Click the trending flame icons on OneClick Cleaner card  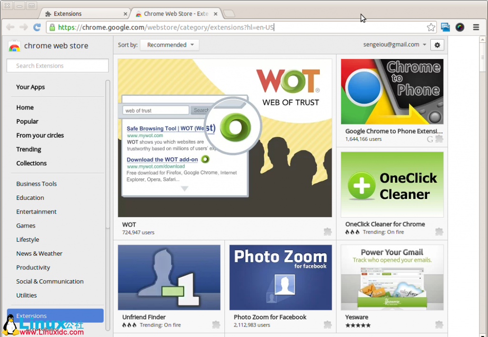352,232
